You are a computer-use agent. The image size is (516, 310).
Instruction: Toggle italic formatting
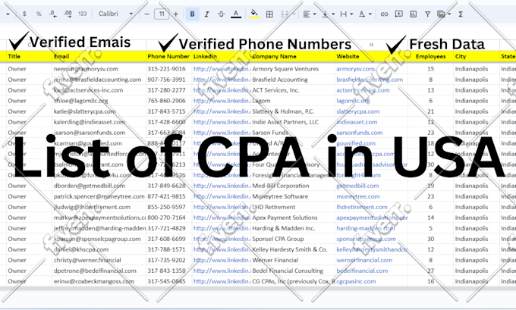(x=206, y=14)
